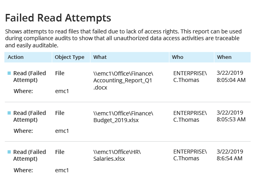This screenshot has width=255, height=179.
Task: Click Read (Failed Attempt) action for Salaries.xlsx
Action: coord(29,155)
